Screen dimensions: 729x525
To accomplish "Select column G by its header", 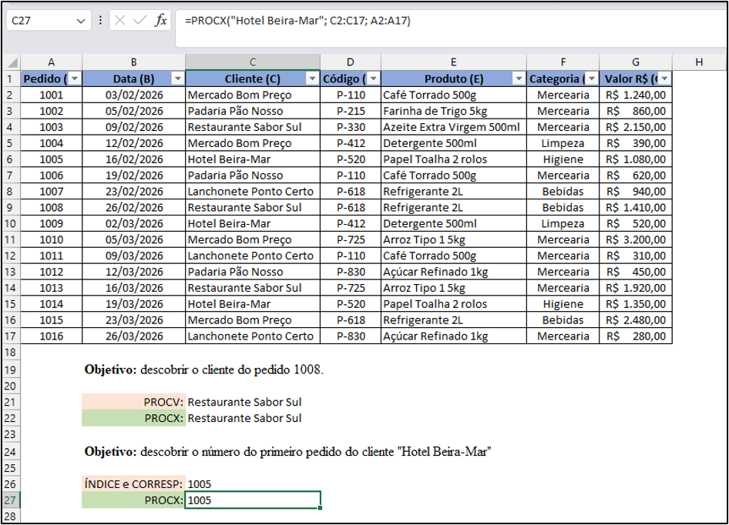I will (636, 62).
